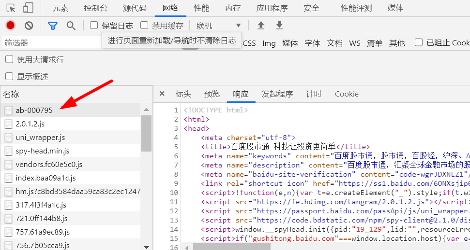Select the 响应 details tab
Image resolution: width=470 pixels, height=250 pixels.
pos(241,94)
